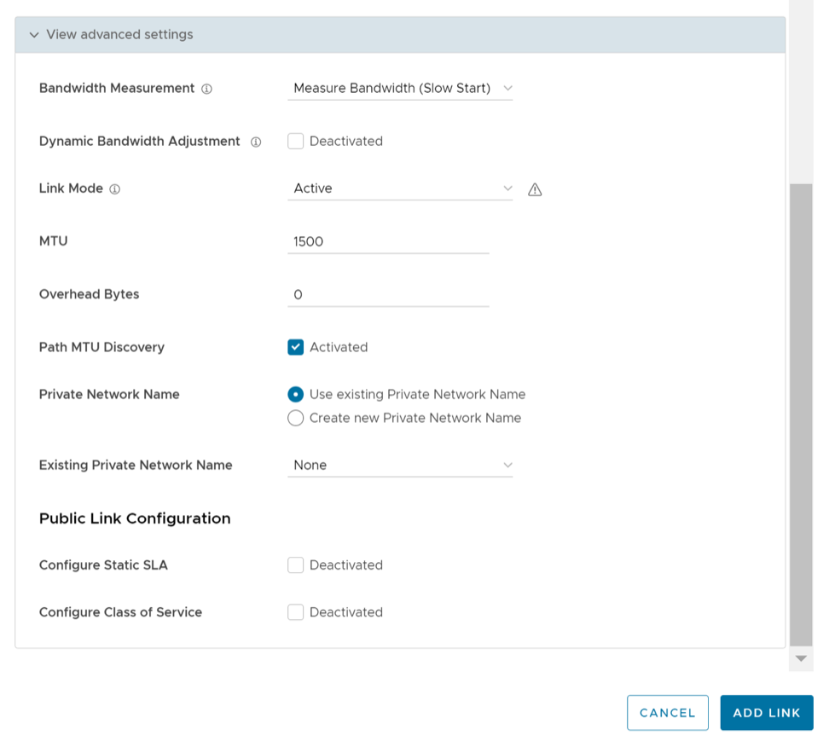This screenshot has width=829, height=741.
Task: Click the Add Link button
Action: click(766, 713)
